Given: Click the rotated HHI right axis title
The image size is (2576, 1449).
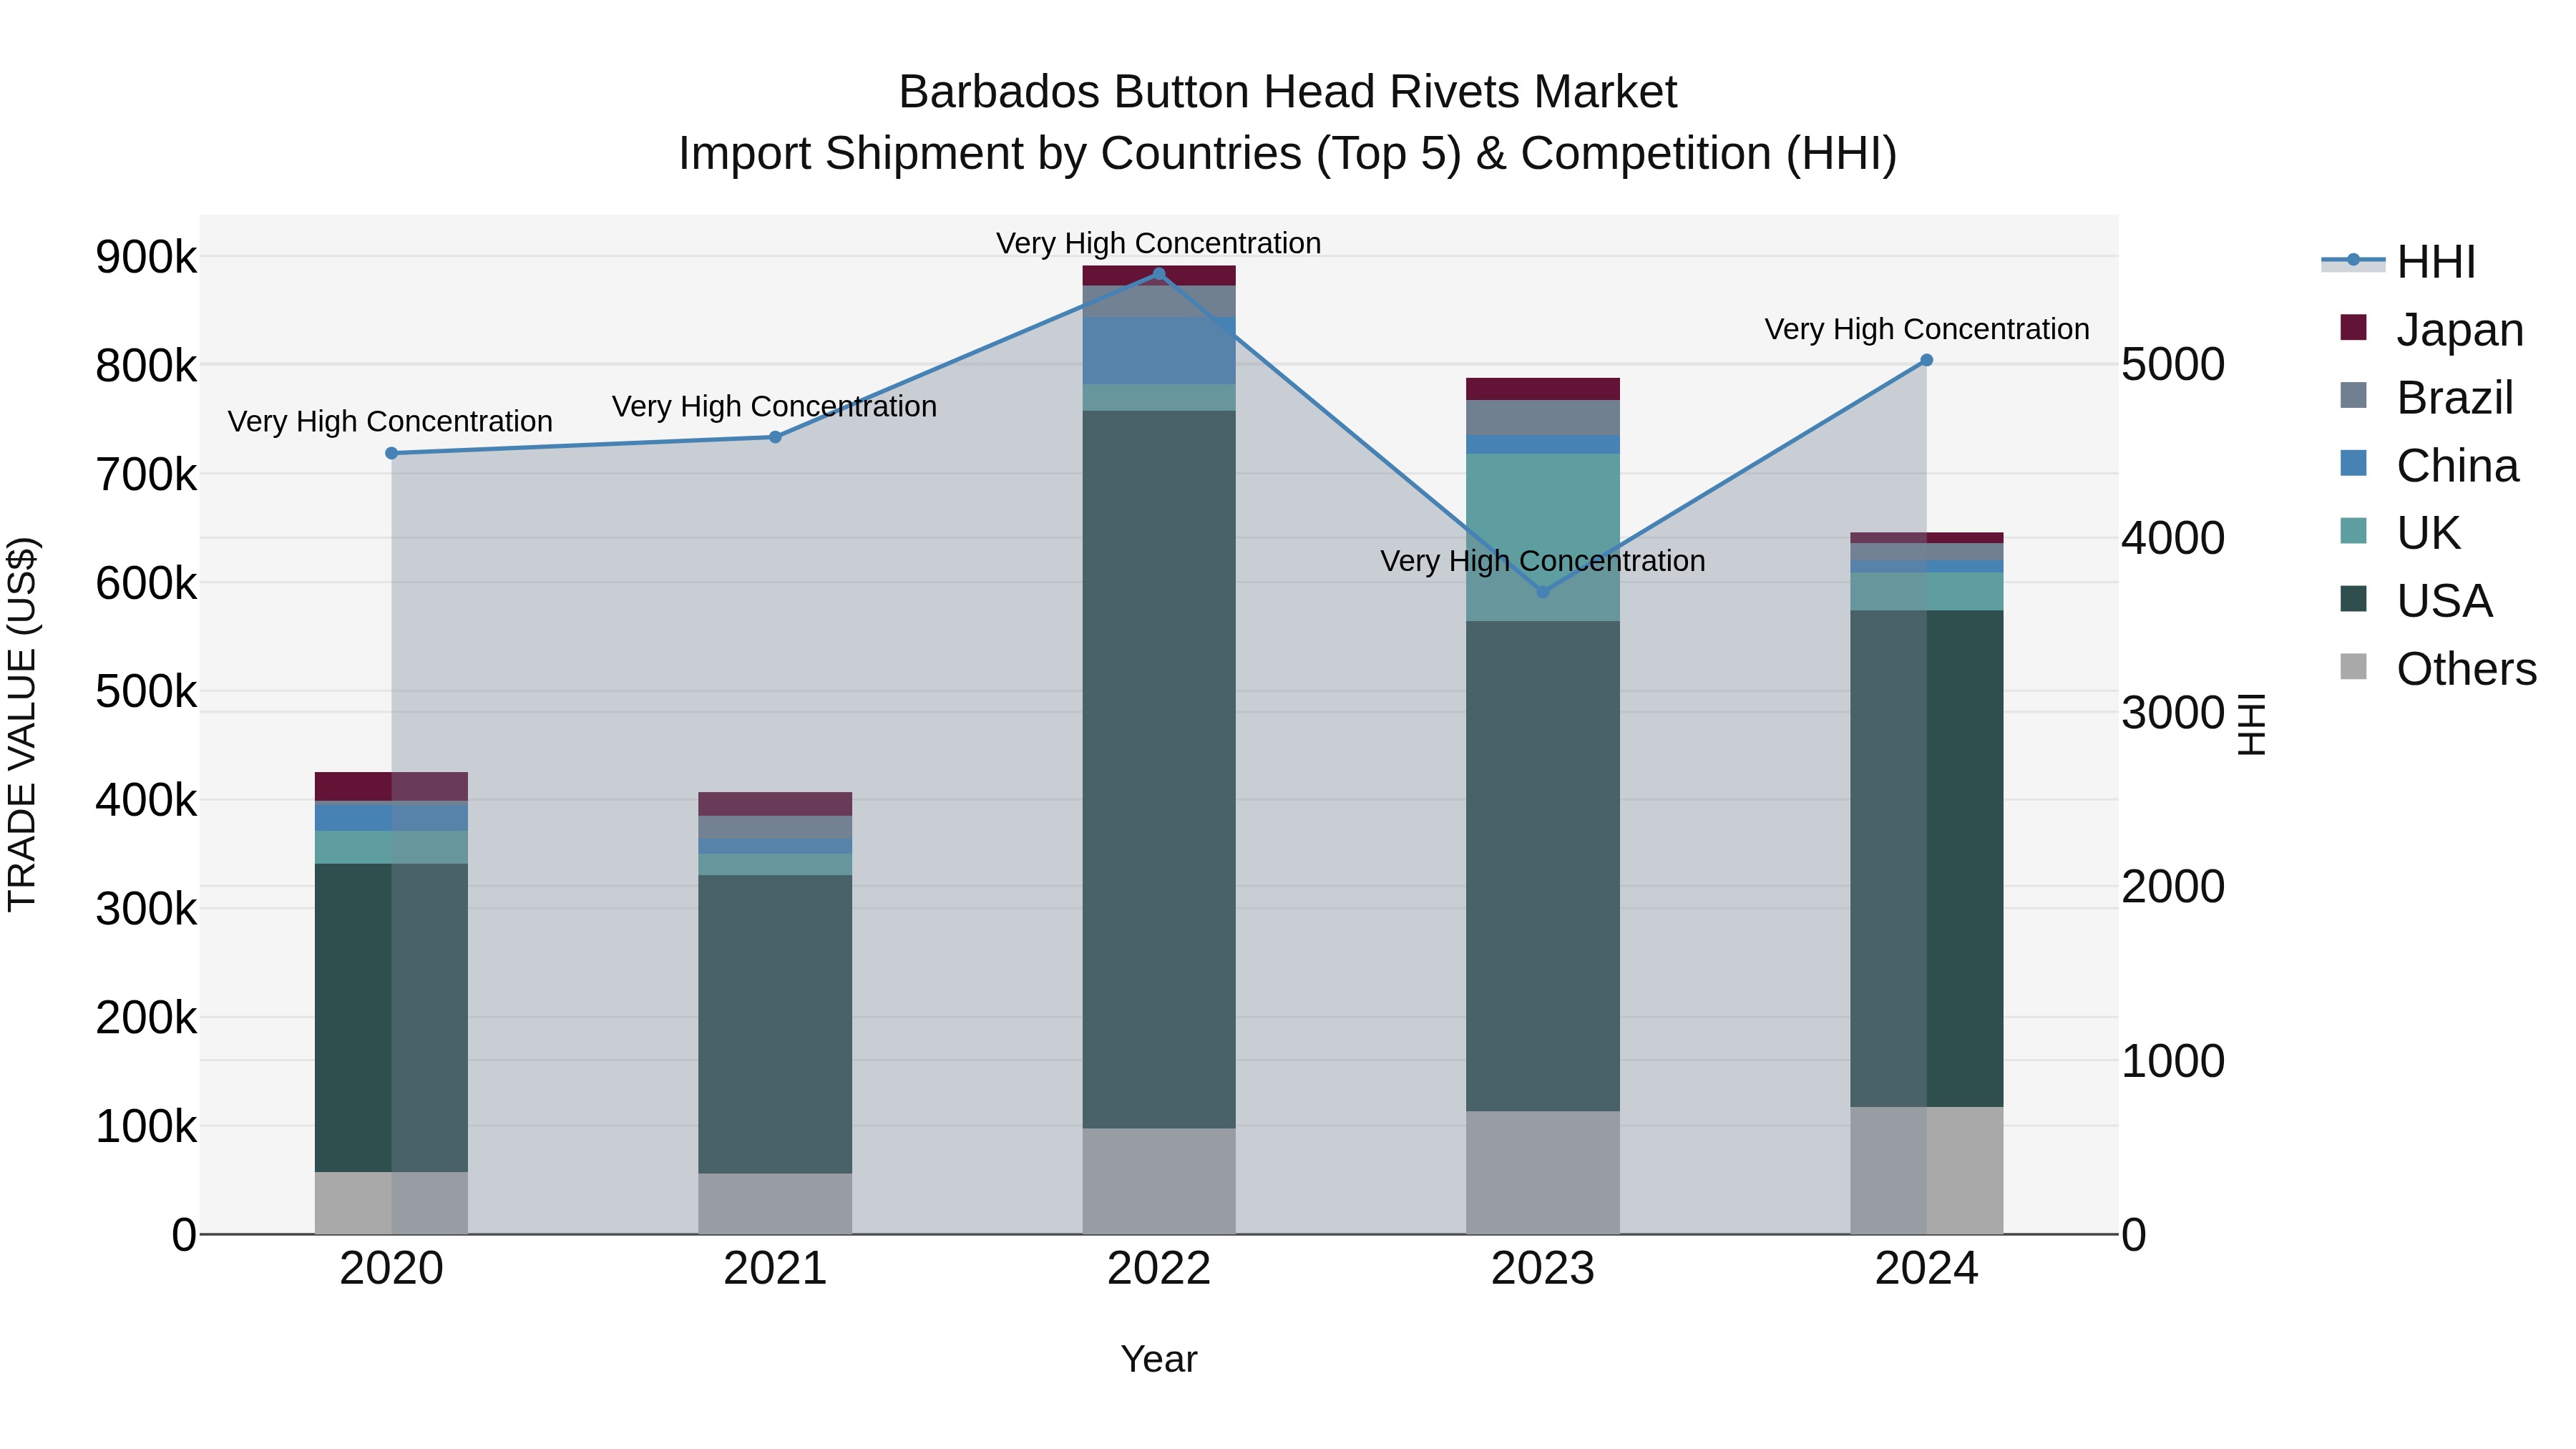Looking at the screenshot, I should point(2251,724).
